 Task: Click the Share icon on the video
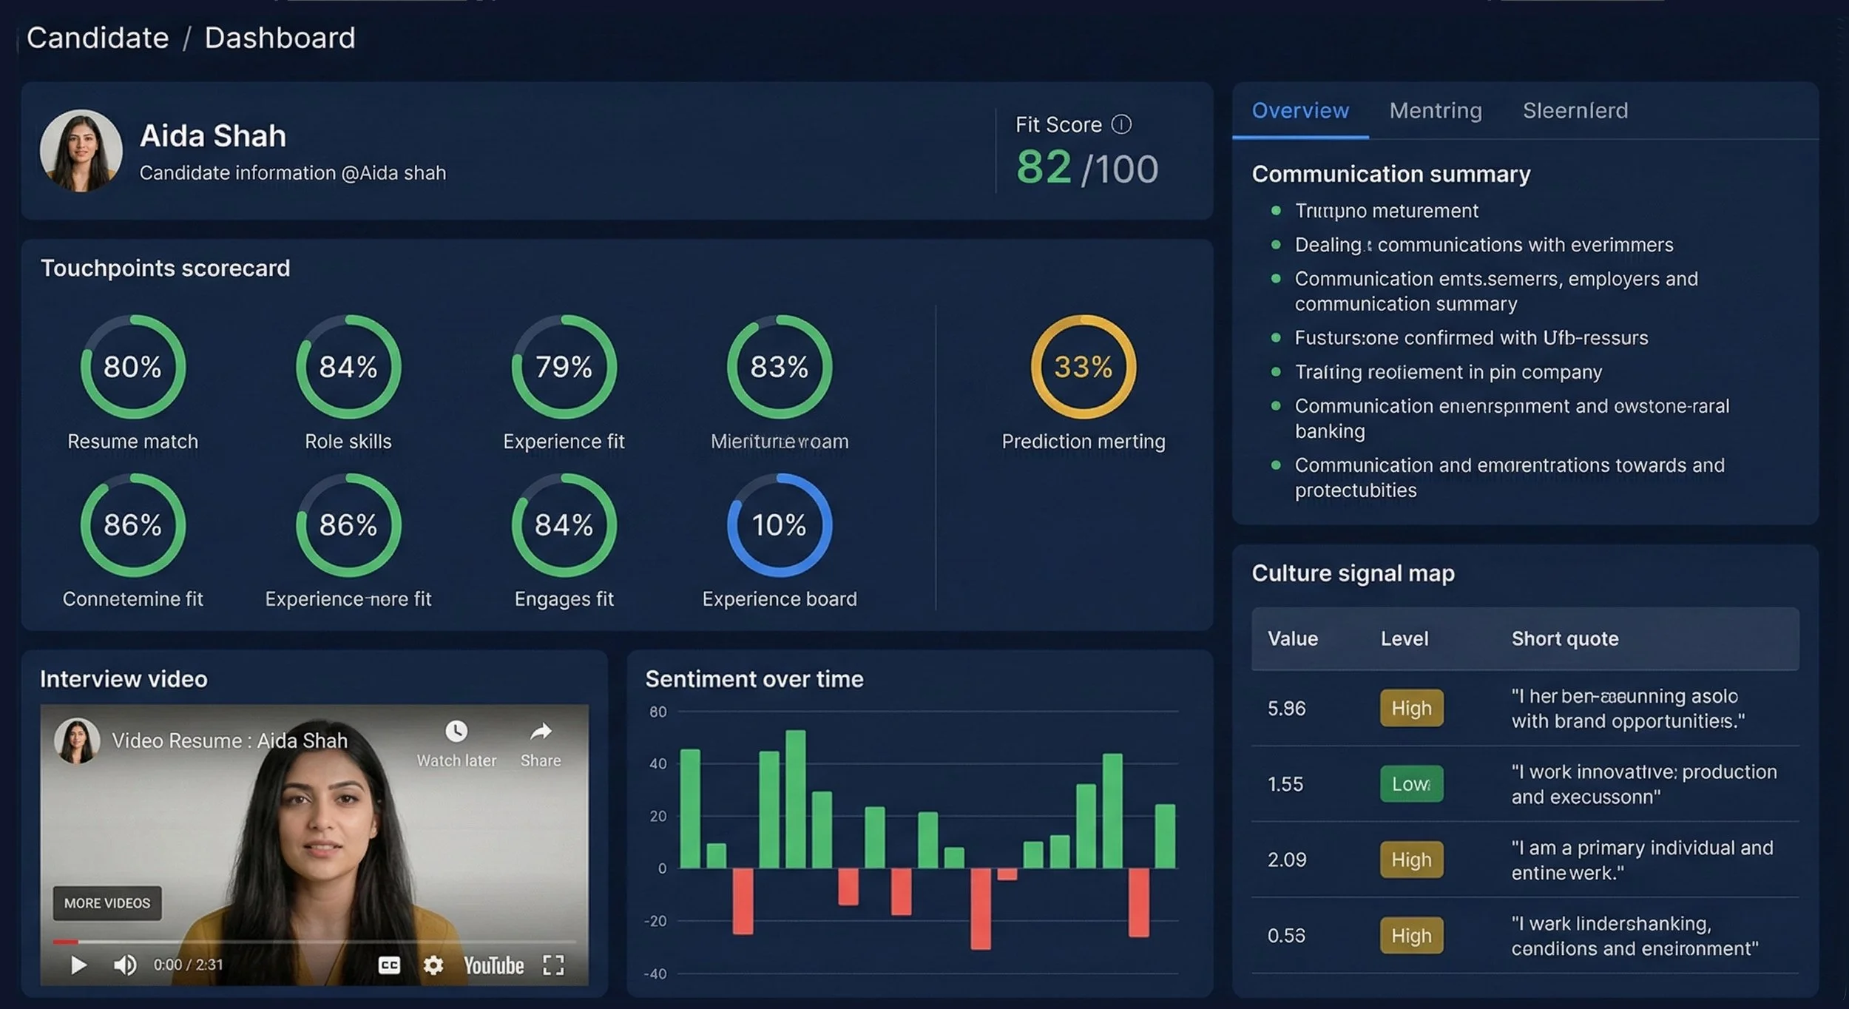540,732
